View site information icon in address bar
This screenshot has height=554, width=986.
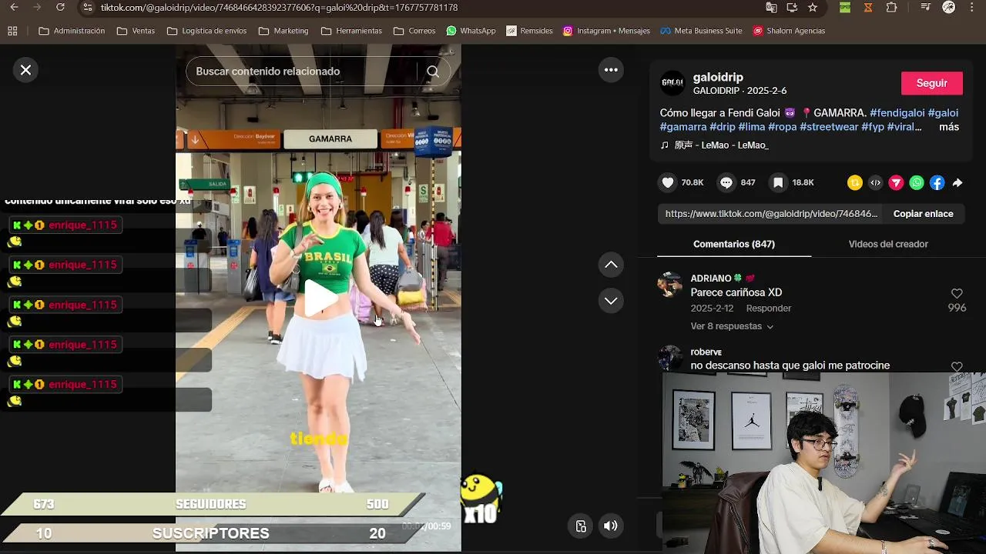click(x=88, y=8)
